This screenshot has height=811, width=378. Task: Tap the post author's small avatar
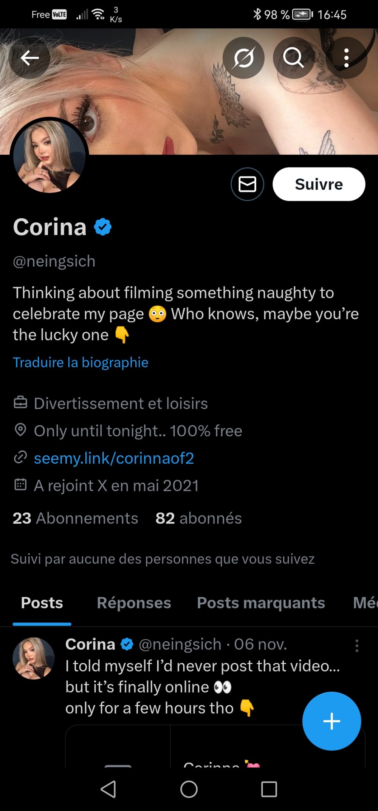tap(33, 658)
